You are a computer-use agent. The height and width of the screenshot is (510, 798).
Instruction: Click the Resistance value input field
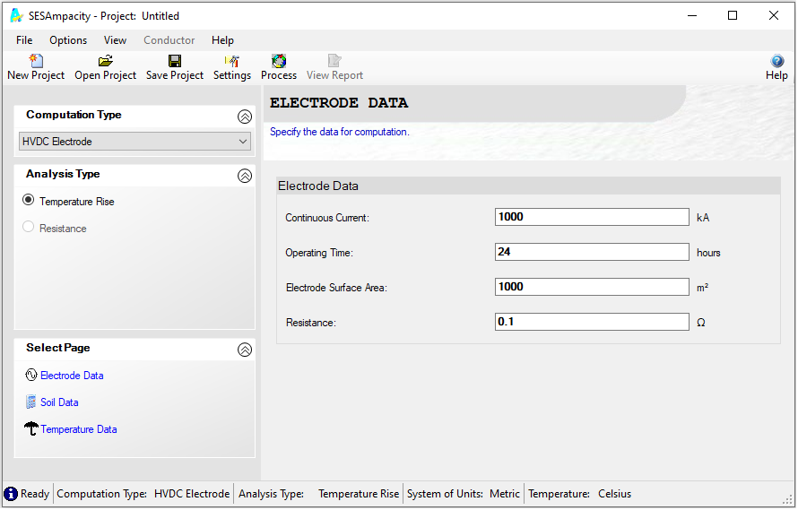592,322
